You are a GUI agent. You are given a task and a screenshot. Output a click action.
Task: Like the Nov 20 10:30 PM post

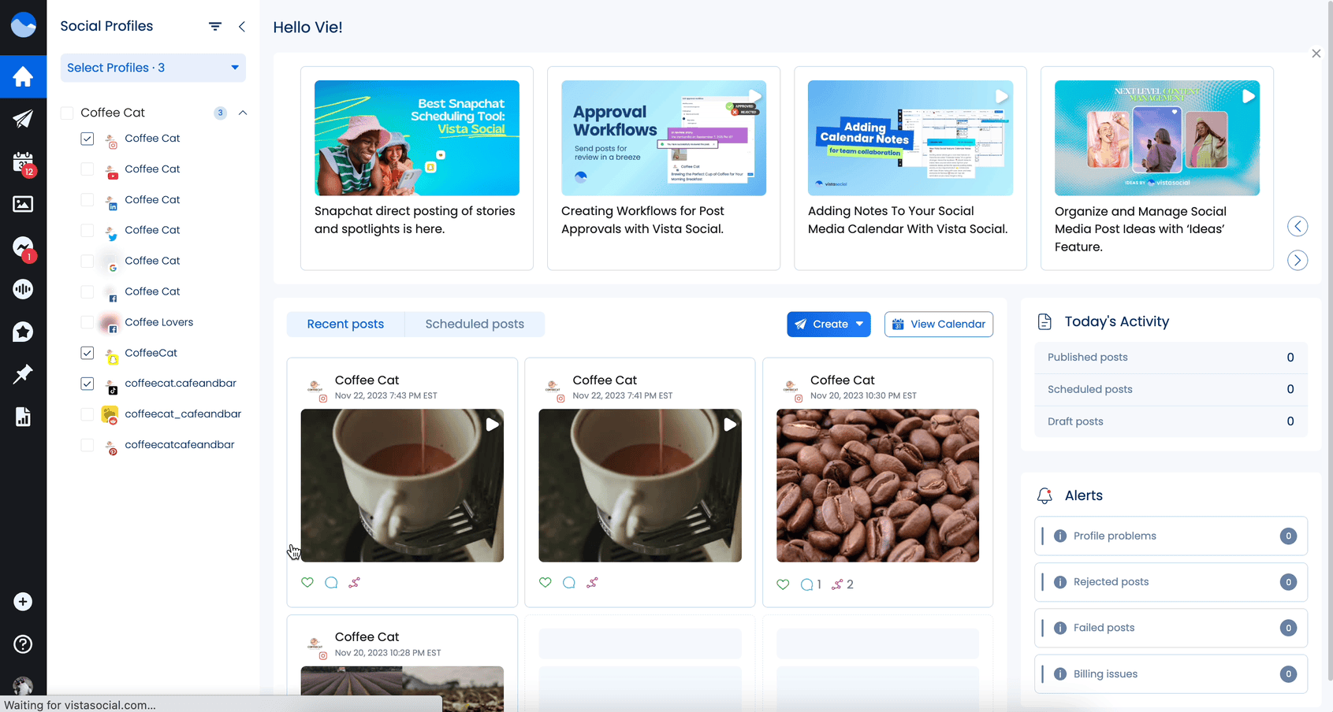pyautogui.click(x=783, y=584)
